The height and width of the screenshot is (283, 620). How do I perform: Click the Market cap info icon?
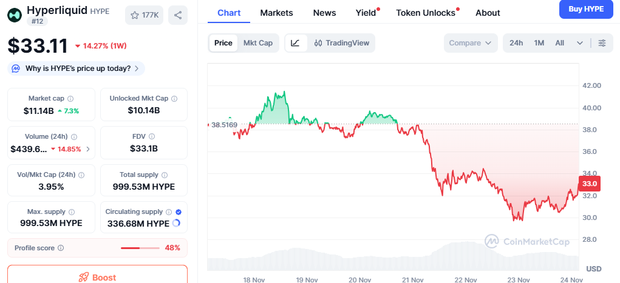click(70, 98)
